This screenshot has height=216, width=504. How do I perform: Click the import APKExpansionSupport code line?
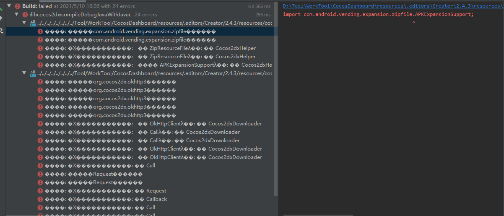[378, 14]
